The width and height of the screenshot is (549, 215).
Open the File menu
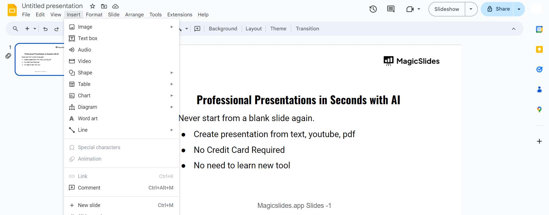[26, 15]
